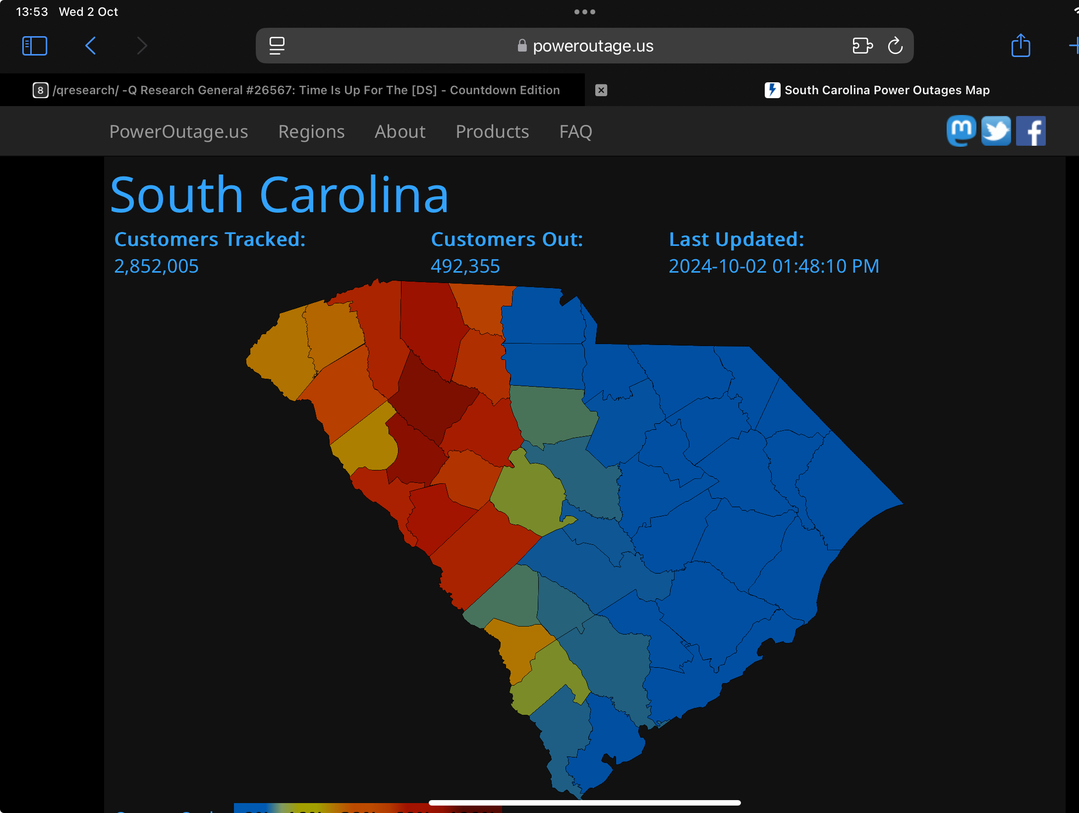Reload the poweroutage.us page

coord(895,46)
